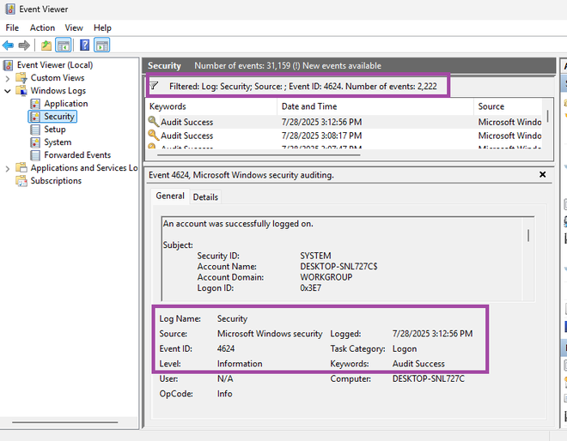567x441 pixels.
Task: Click the Up one level folder icon
Action: (x=46, y=45)
